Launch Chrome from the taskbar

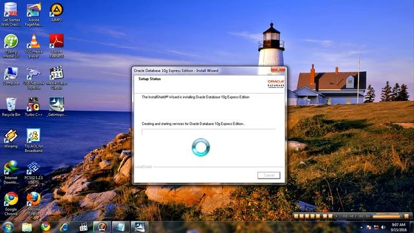[46, 227]
